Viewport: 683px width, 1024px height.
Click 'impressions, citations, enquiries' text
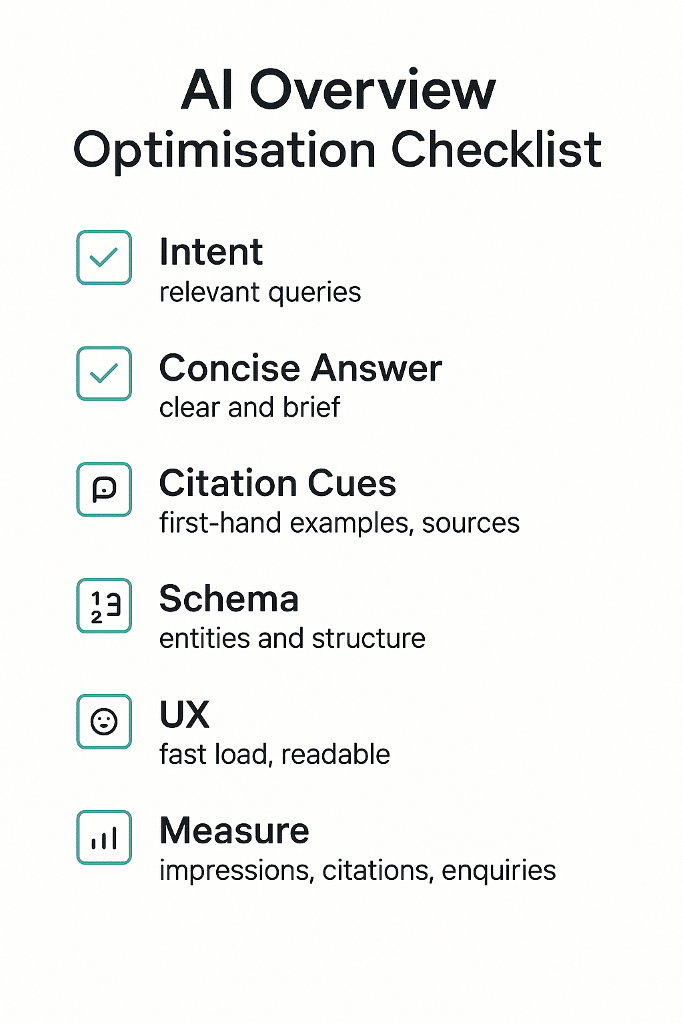357,871
